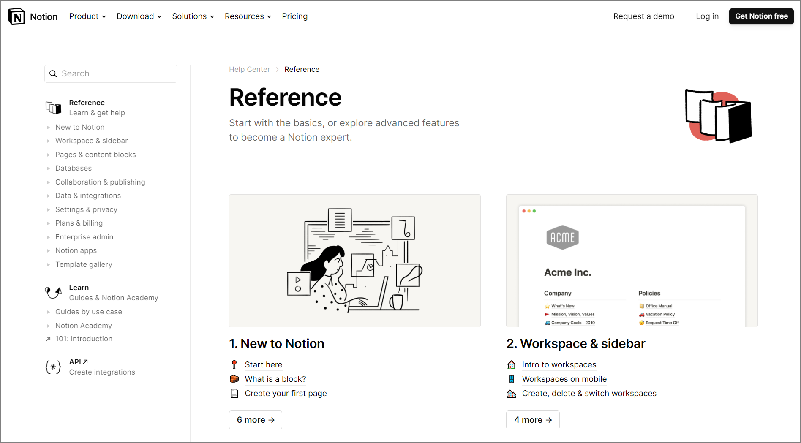The image size is (801, 443).
Task: Open Create your first page article
Action: (286, 393)
